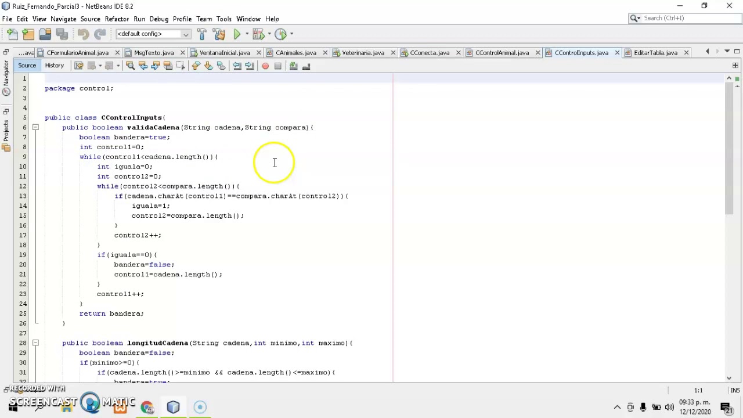
Task: Create a new file with the New File icon
Action: click(x=13, y=34)
